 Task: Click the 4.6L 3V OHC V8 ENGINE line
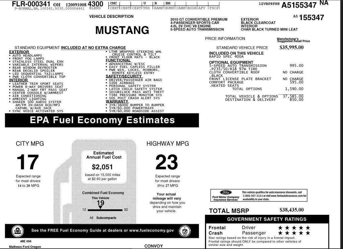coord(191,26)
